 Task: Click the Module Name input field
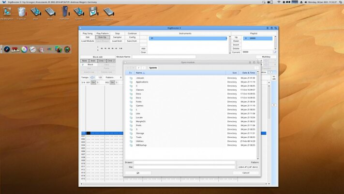164,57
